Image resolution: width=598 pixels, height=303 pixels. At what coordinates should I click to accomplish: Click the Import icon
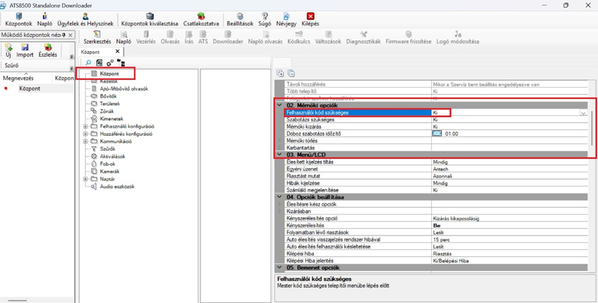click(25, 48)
